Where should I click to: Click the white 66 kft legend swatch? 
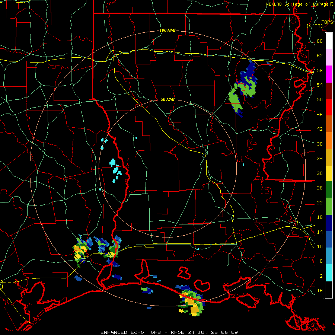pyautogui.click(x=329, y=41)
